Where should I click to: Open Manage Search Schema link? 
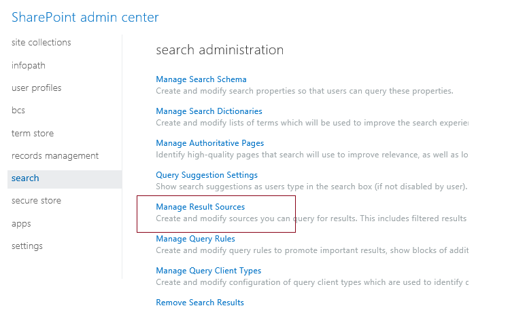201,79
